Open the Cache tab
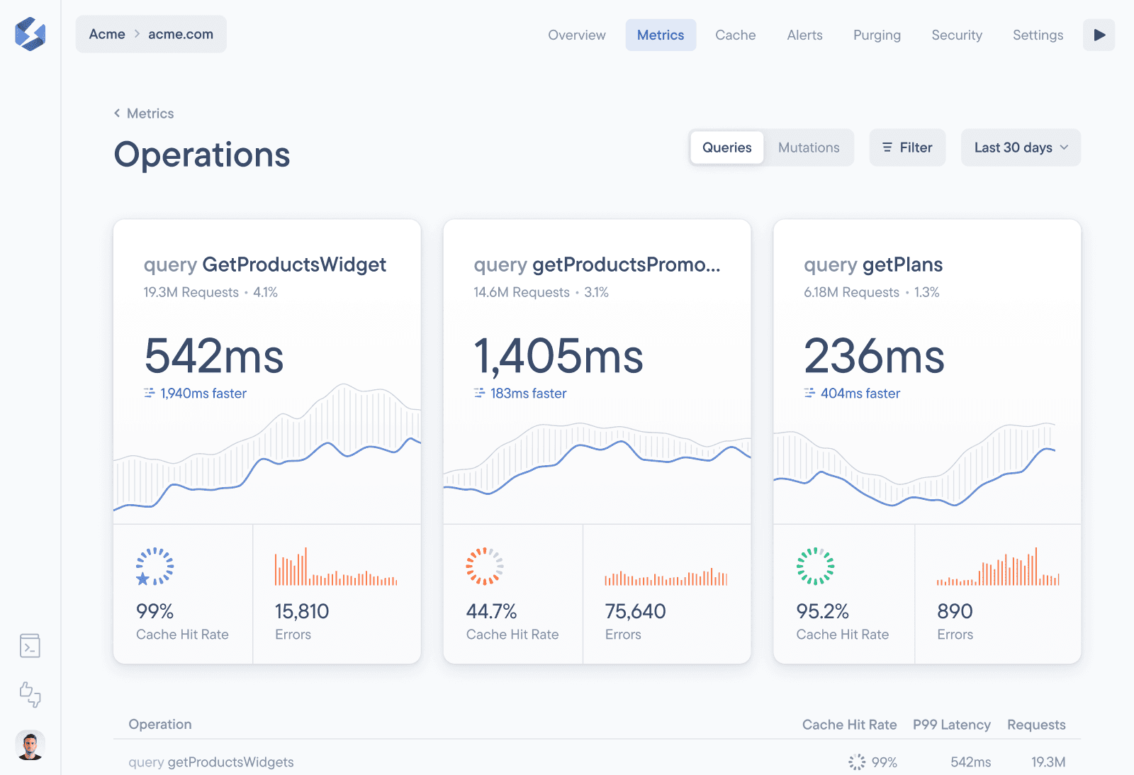Screen dimensions: 1134x775 click(x=735, y=35)
